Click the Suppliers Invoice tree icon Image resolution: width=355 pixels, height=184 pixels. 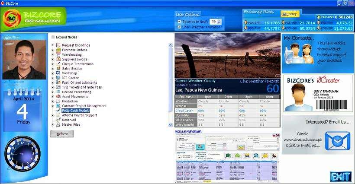coord(58,59)
